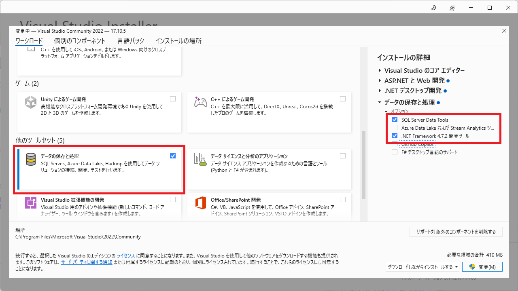Click the UAC shield on the 変更 button

[x=472, y=267]
